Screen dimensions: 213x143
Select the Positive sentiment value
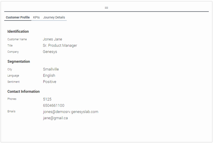(x=50, y=81)
